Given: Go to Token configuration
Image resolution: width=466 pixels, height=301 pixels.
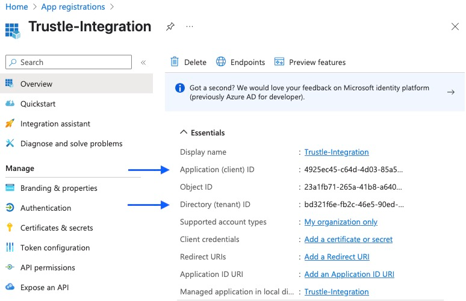Looking at the screenshot, I should point(55,247).
